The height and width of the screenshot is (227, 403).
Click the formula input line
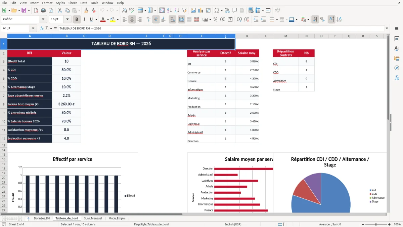(x=221, y=28)
